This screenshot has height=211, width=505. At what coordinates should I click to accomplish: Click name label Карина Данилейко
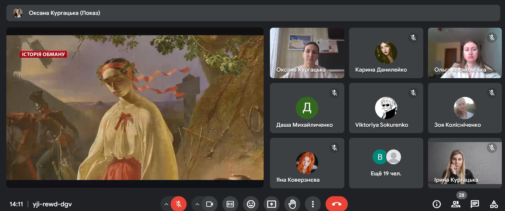pyautogui.click(x=381, y=70)
